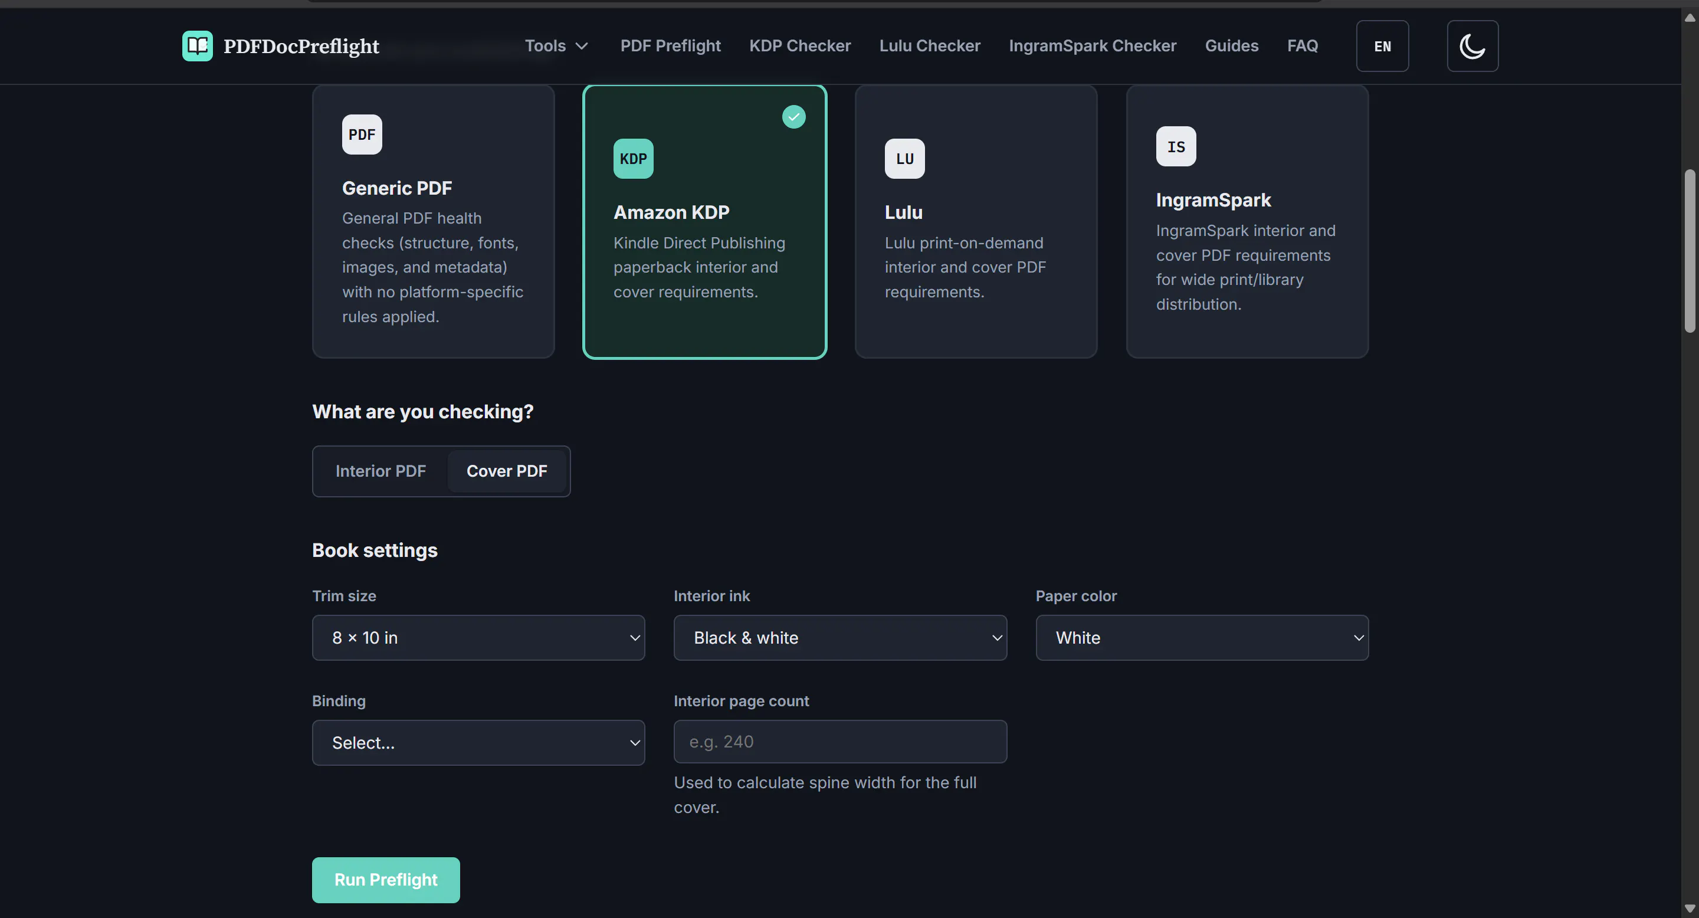Toggle dark mode with moon icon
The width and height of the screenshot is (1699, 918).
tap(1472, 45)
